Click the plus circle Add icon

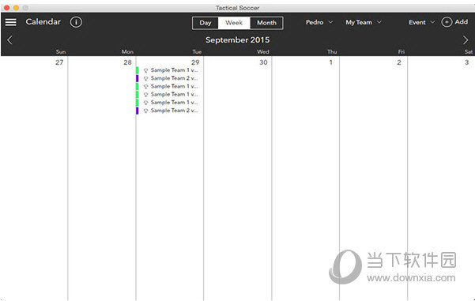pyautogui.click(x=447, y=22)
